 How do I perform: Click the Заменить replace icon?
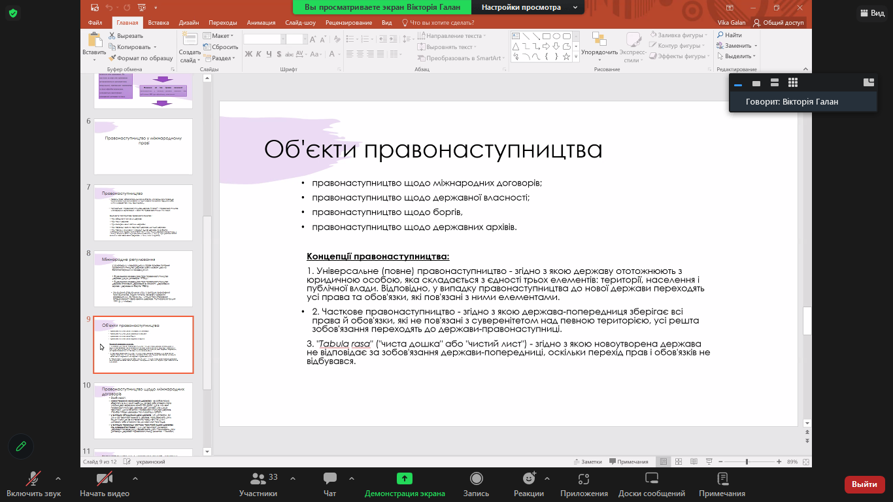[720, 46]
